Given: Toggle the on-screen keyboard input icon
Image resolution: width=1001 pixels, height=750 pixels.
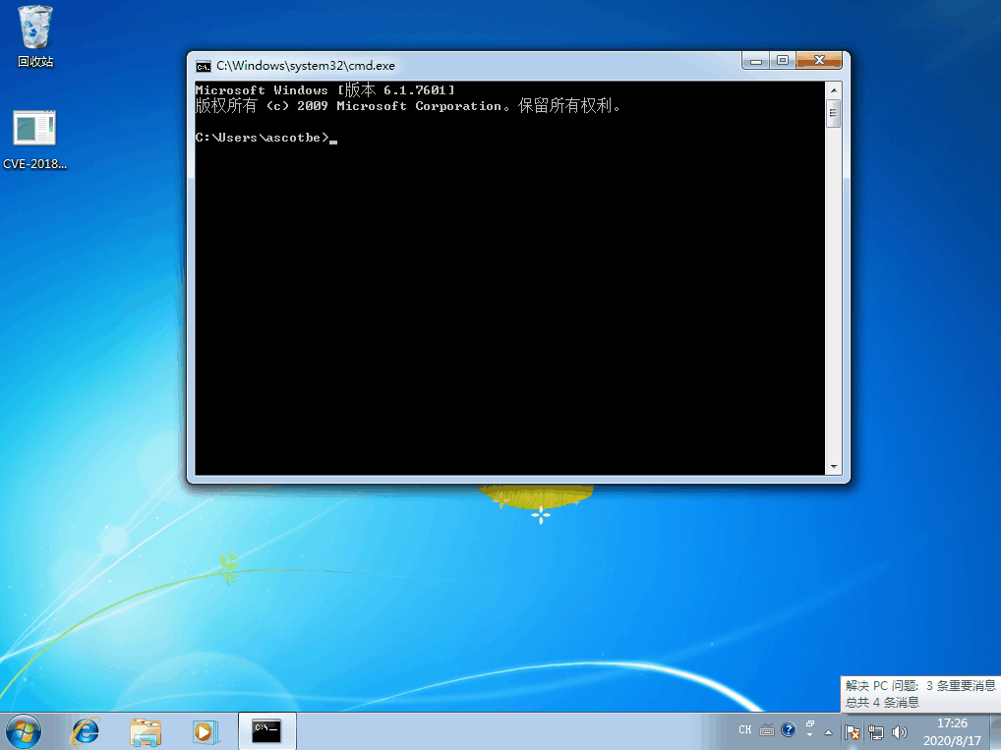Looking at the screenshot, I should 767,730.
